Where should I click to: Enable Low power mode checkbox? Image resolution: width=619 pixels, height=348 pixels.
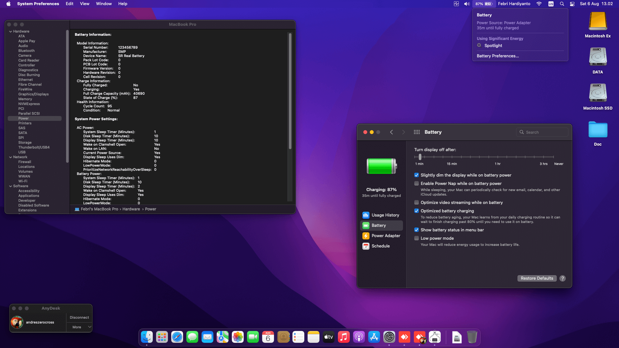[x=417, y=238]
